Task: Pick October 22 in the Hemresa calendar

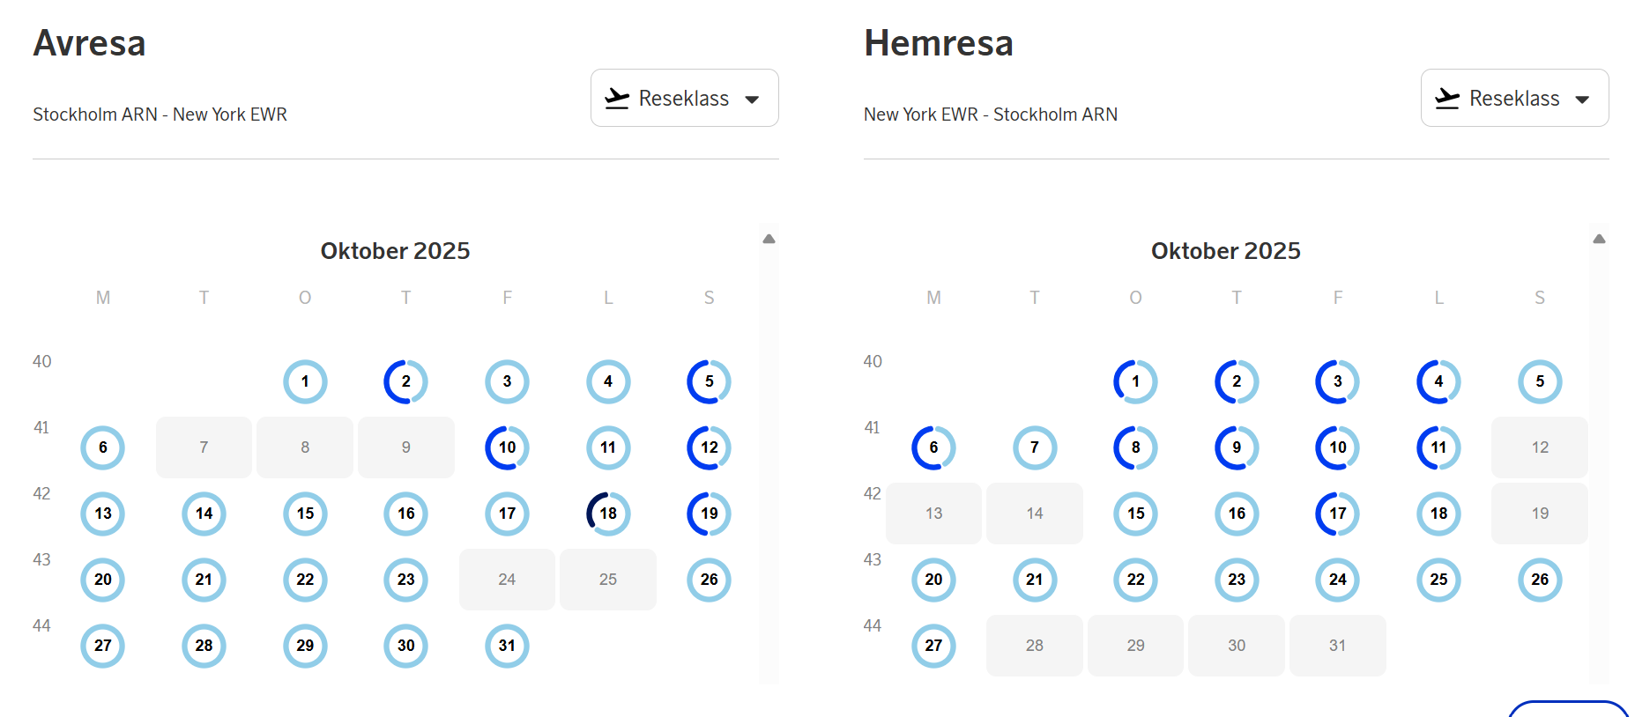Action: click(x=1135, y=580)
